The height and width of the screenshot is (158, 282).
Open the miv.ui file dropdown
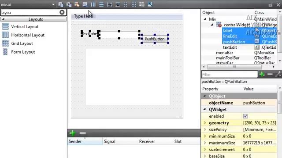click(x=53, y=4)
